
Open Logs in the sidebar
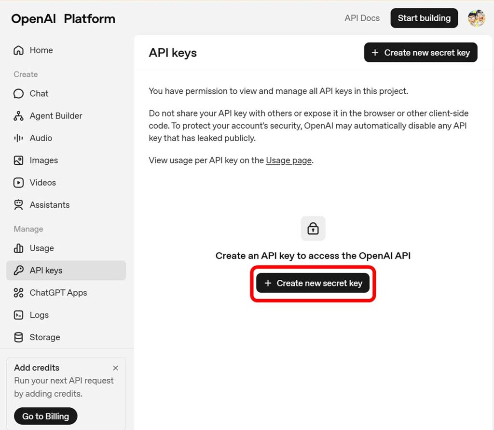[39, 315]
